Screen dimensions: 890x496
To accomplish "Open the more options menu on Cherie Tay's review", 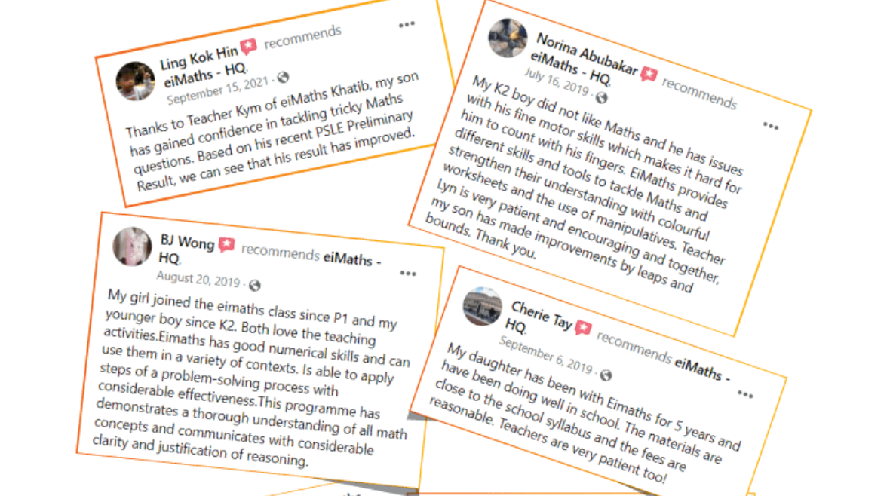I will pyautogui.click(x=745, y=394).
